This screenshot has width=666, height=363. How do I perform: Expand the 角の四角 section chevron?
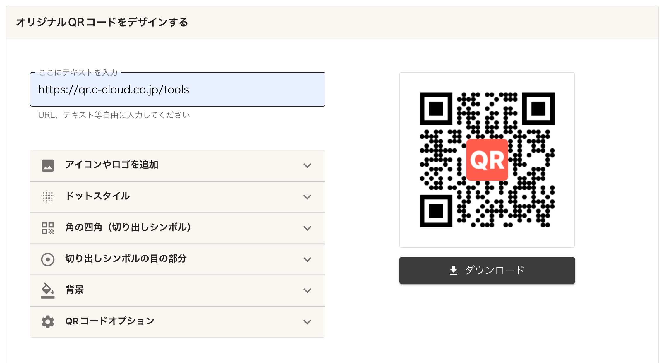tap(307, 228)
